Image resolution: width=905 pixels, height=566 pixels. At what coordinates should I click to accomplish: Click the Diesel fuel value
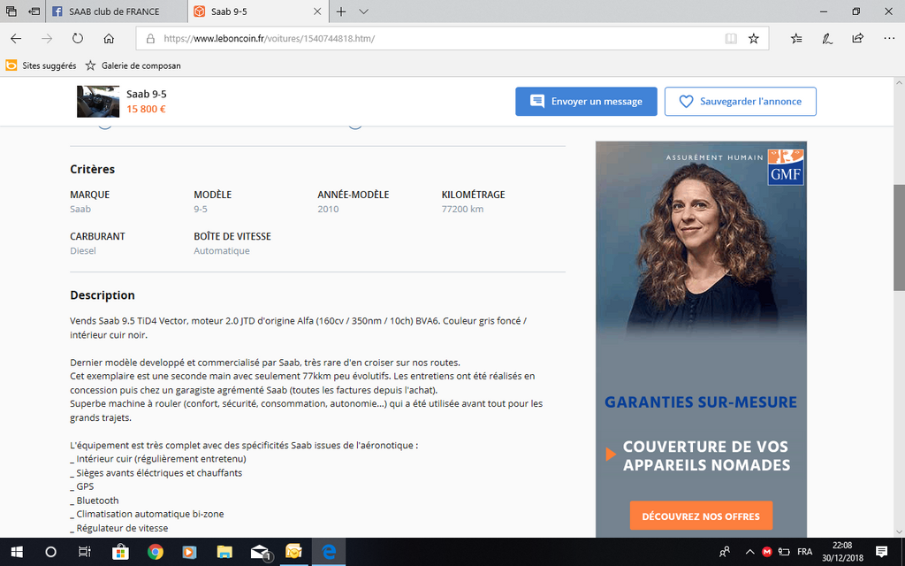[83, 250]
